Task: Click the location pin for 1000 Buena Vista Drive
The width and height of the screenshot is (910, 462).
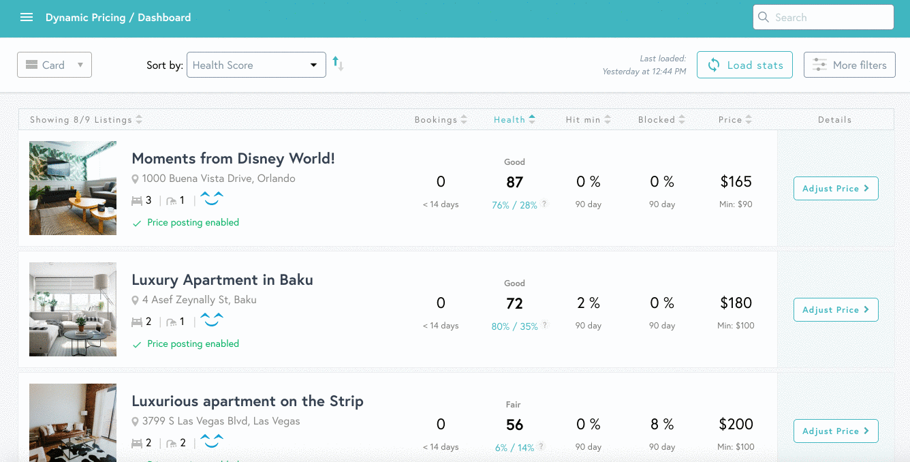Action: tap(135, 179)
